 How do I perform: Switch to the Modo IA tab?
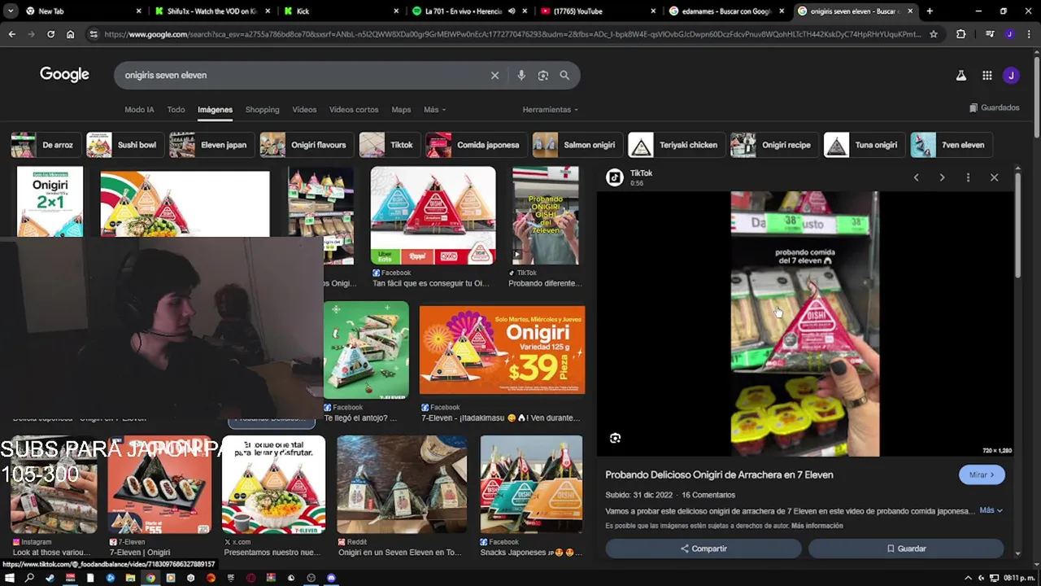139,110
